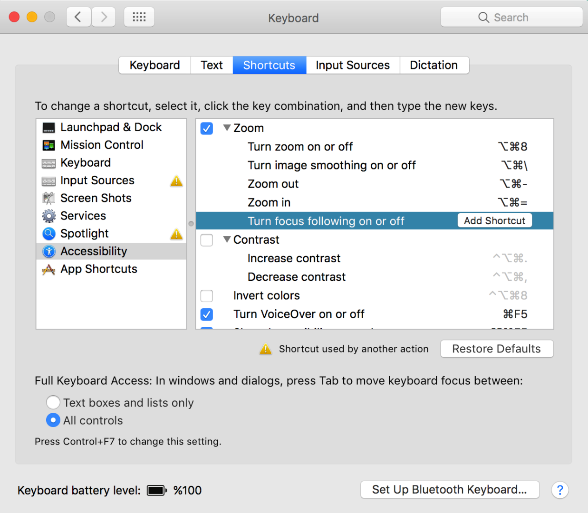588x513 pixels.
Task: Select the Accessibility category icon
Action: (x=49, y=251)
